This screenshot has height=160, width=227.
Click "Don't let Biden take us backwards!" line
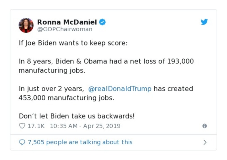77,116
